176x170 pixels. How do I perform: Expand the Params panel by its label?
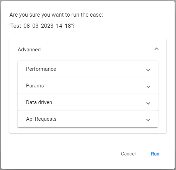click(35, 86)
